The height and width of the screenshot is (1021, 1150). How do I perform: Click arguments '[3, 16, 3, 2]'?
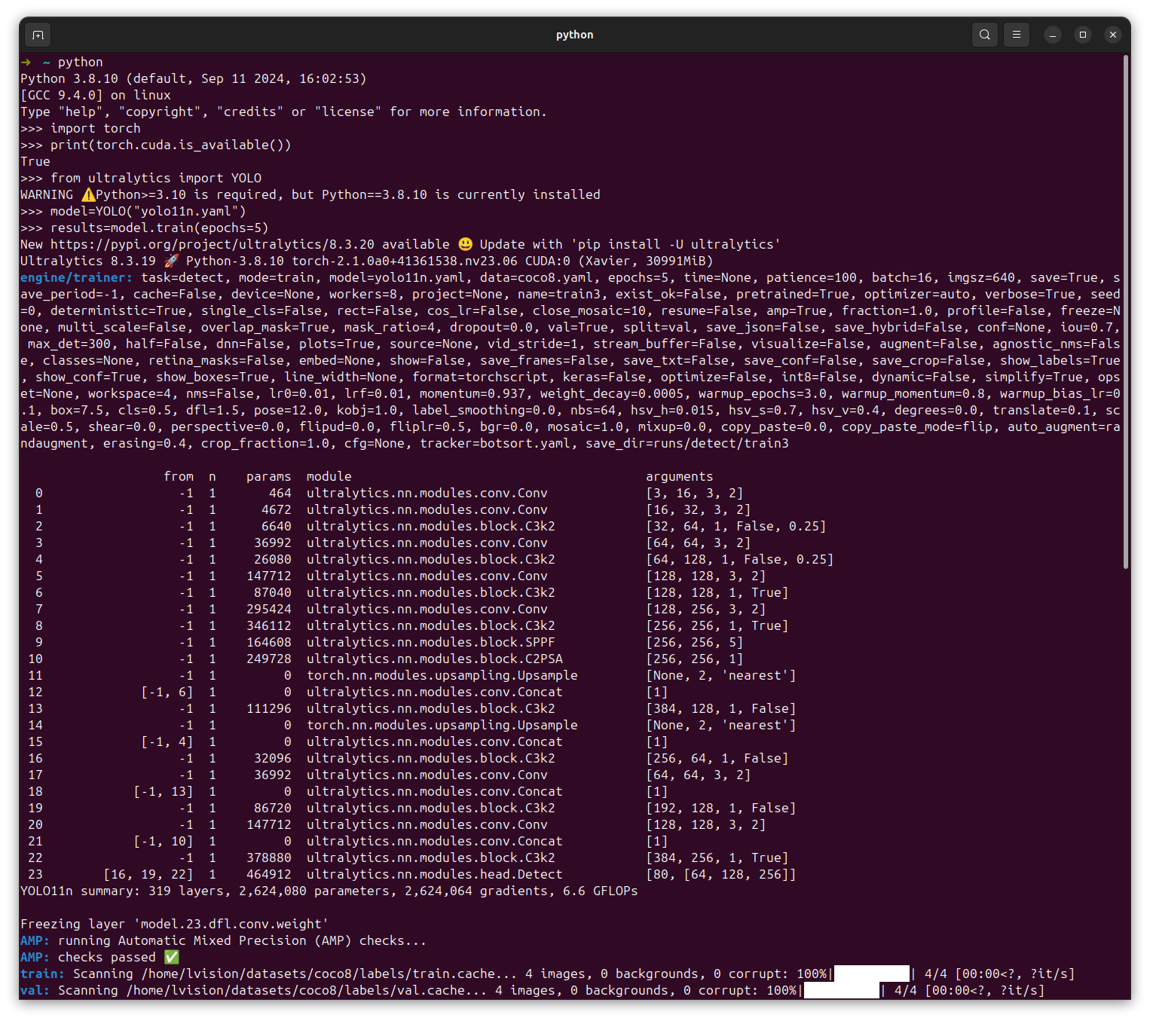pyautogui.click(x=695, y=493)
